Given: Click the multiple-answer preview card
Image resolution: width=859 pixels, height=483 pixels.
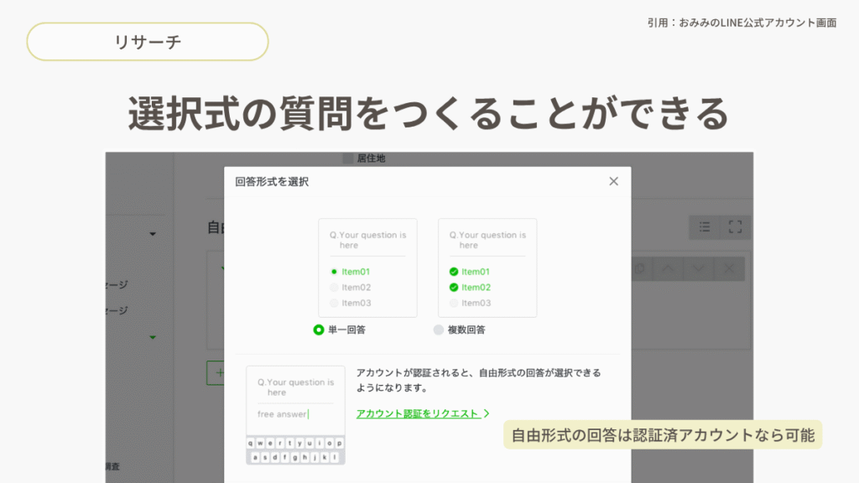Looking at the screenshot, I should click(487, 267).
